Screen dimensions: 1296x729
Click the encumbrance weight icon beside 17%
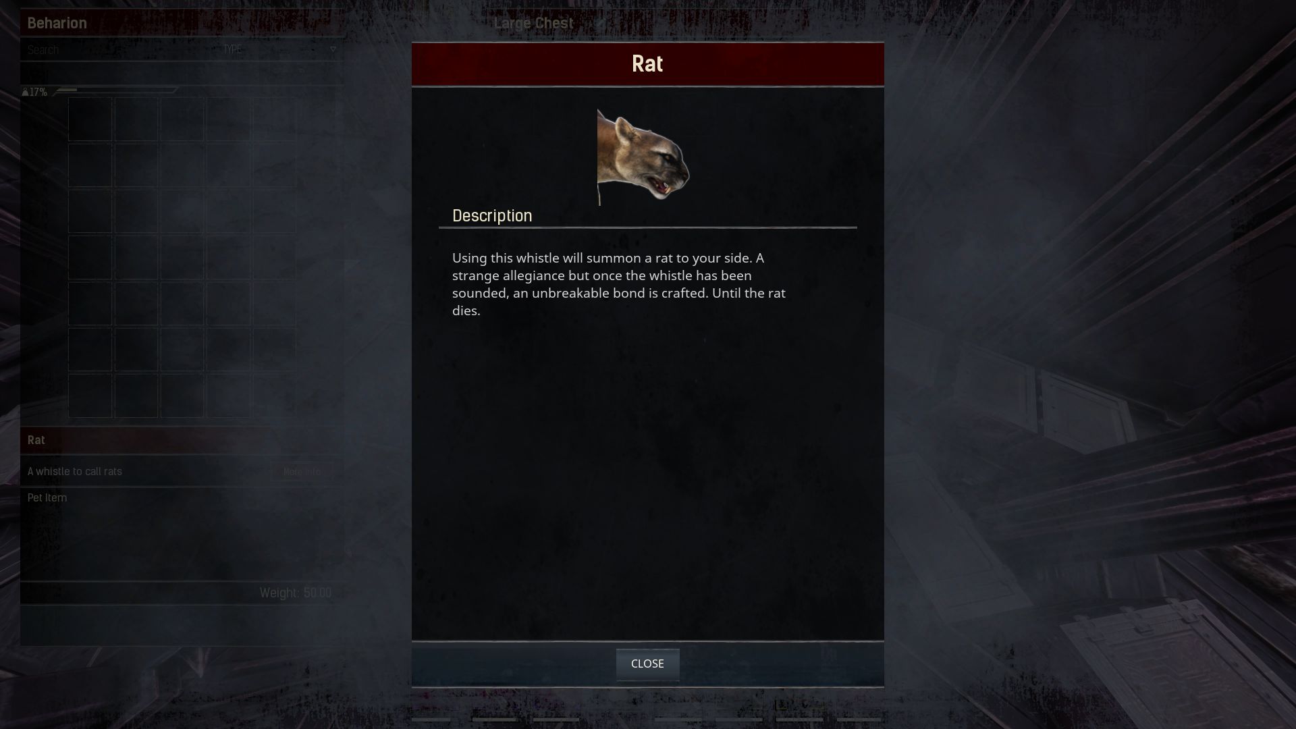tap(25, 92)
